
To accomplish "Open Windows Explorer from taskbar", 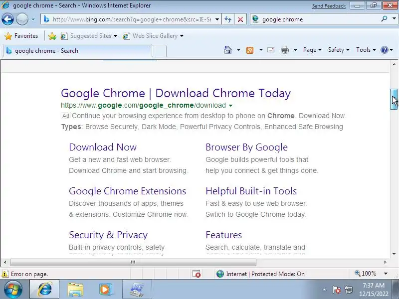I will [75, 290].
